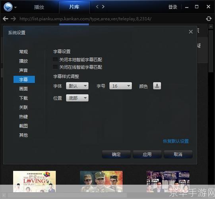This screenshot has height=199, width=215.
Task: Select 字幕 settings category
Action: click(x=24, y=79)
